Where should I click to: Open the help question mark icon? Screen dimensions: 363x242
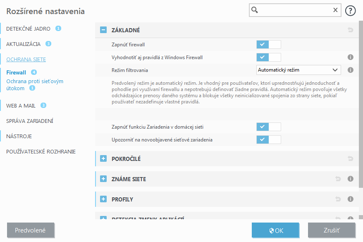(x=350, y=10)
